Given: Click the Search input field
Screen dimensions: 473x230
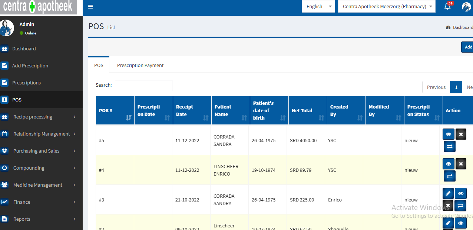Looking at the screenshot, I should [x=143, y=86].
